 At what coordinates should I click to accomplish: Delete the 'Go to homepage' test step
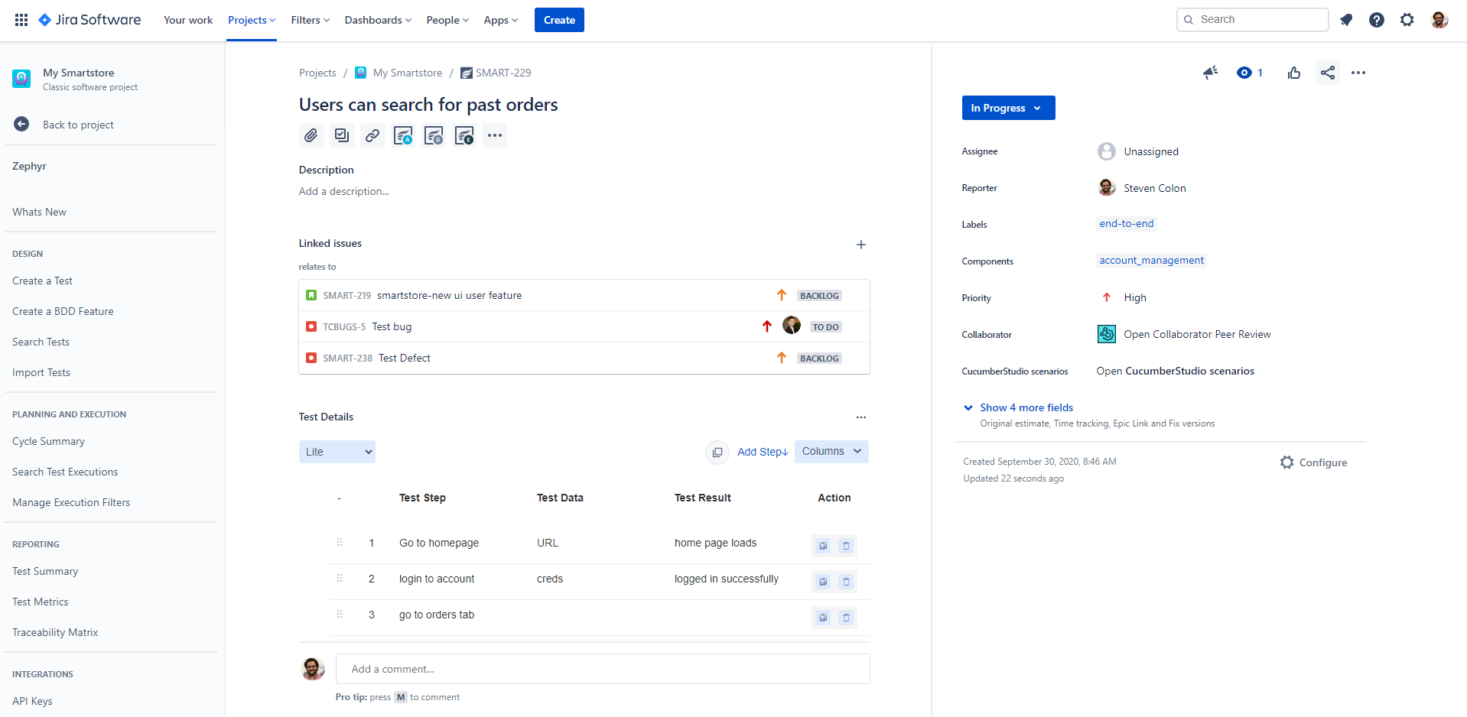[x=846, y=546]
